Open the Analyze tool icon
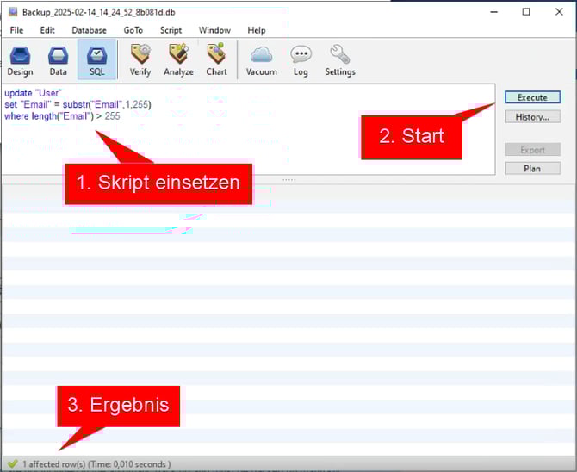577x472 pixels. pyautogui.click(x=178, y=60)
